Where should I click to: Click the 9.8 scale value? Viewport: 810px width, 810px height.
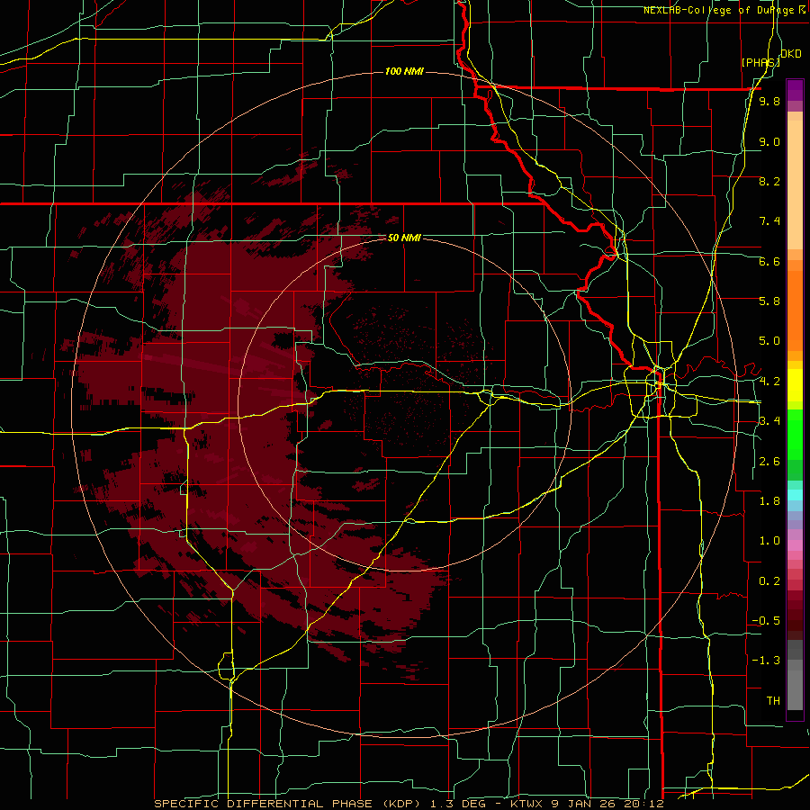[769, 101]
